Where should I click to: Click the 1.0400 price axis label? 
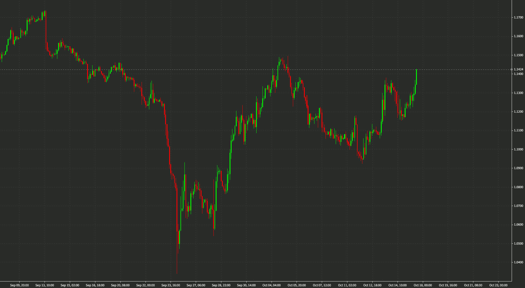[x=518, y=262]
